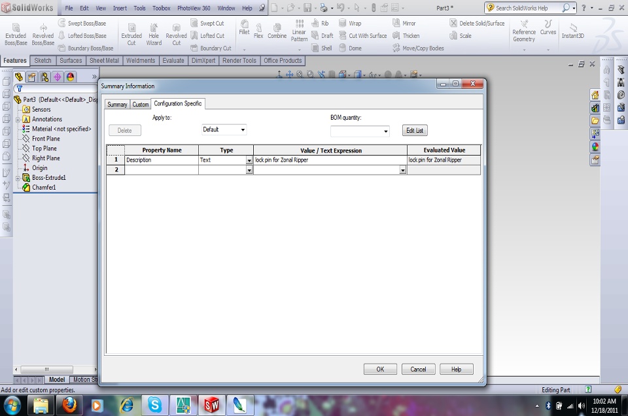This screenshot has width=628, height=416.
Task: Click OK in Summary Information dialog
Action: pos(380,369)
